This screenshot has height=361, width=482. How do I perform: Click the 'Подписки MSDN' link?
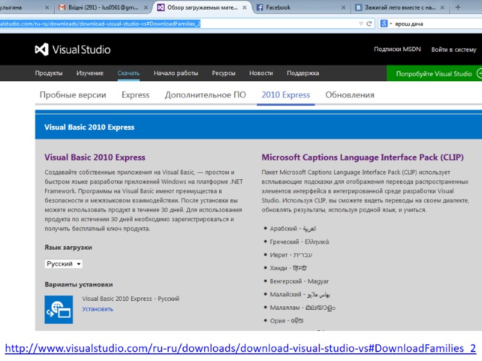pos(397,49)
